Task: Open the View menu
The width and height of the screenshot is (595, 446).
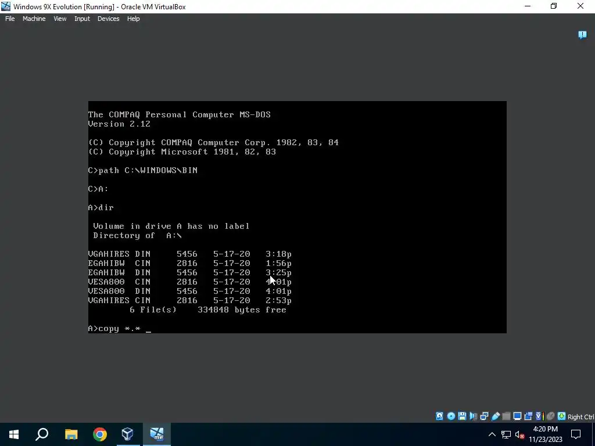Action: 60,19
